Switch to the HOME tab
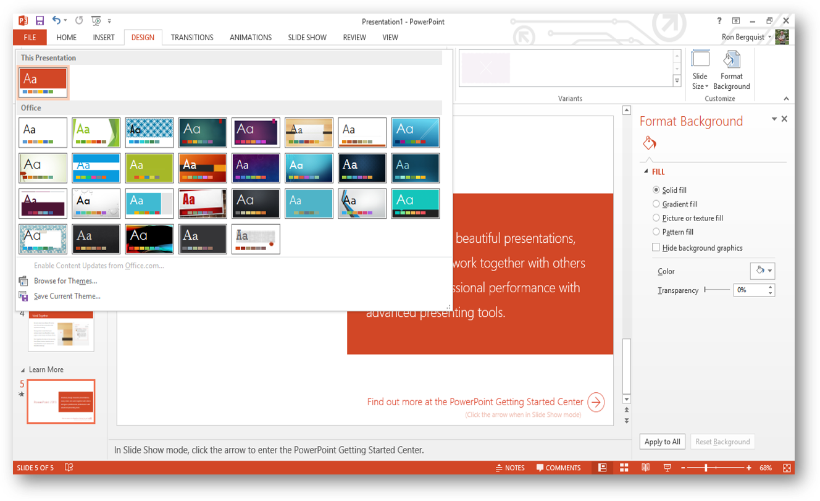The height and width of the screenshot is (501, 820). [67, 38]
